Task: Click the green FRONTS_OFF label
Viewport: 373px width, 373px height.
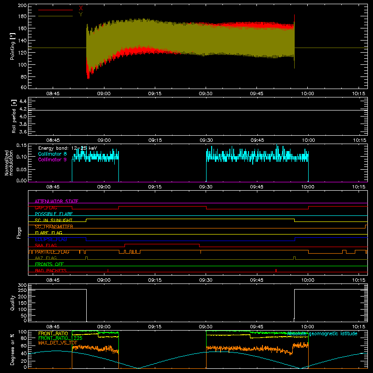Action: pyautogui.click(x=49, y=264)
